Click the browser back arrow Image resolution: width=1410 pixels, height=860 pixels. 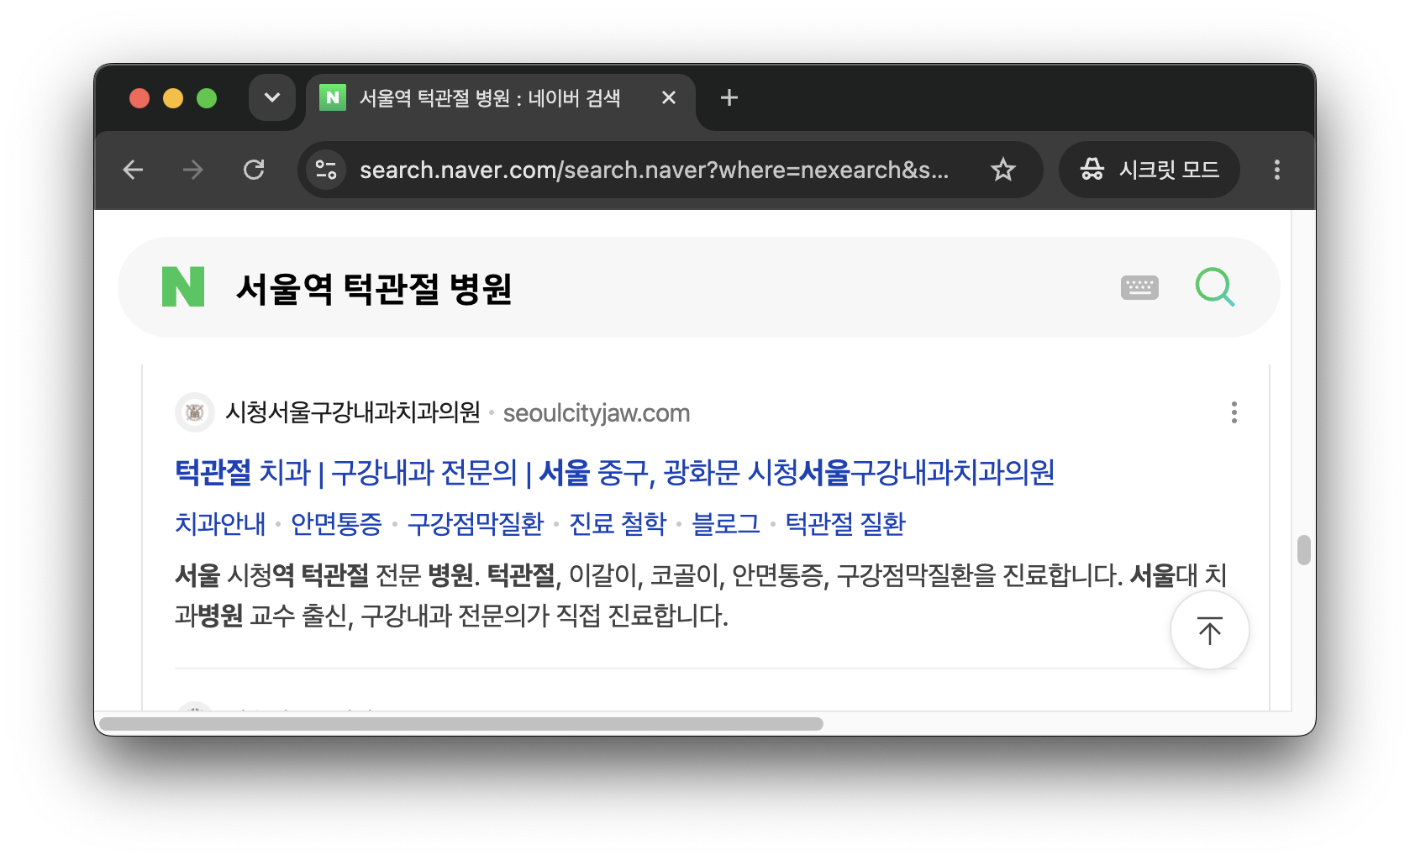point(133,170)
